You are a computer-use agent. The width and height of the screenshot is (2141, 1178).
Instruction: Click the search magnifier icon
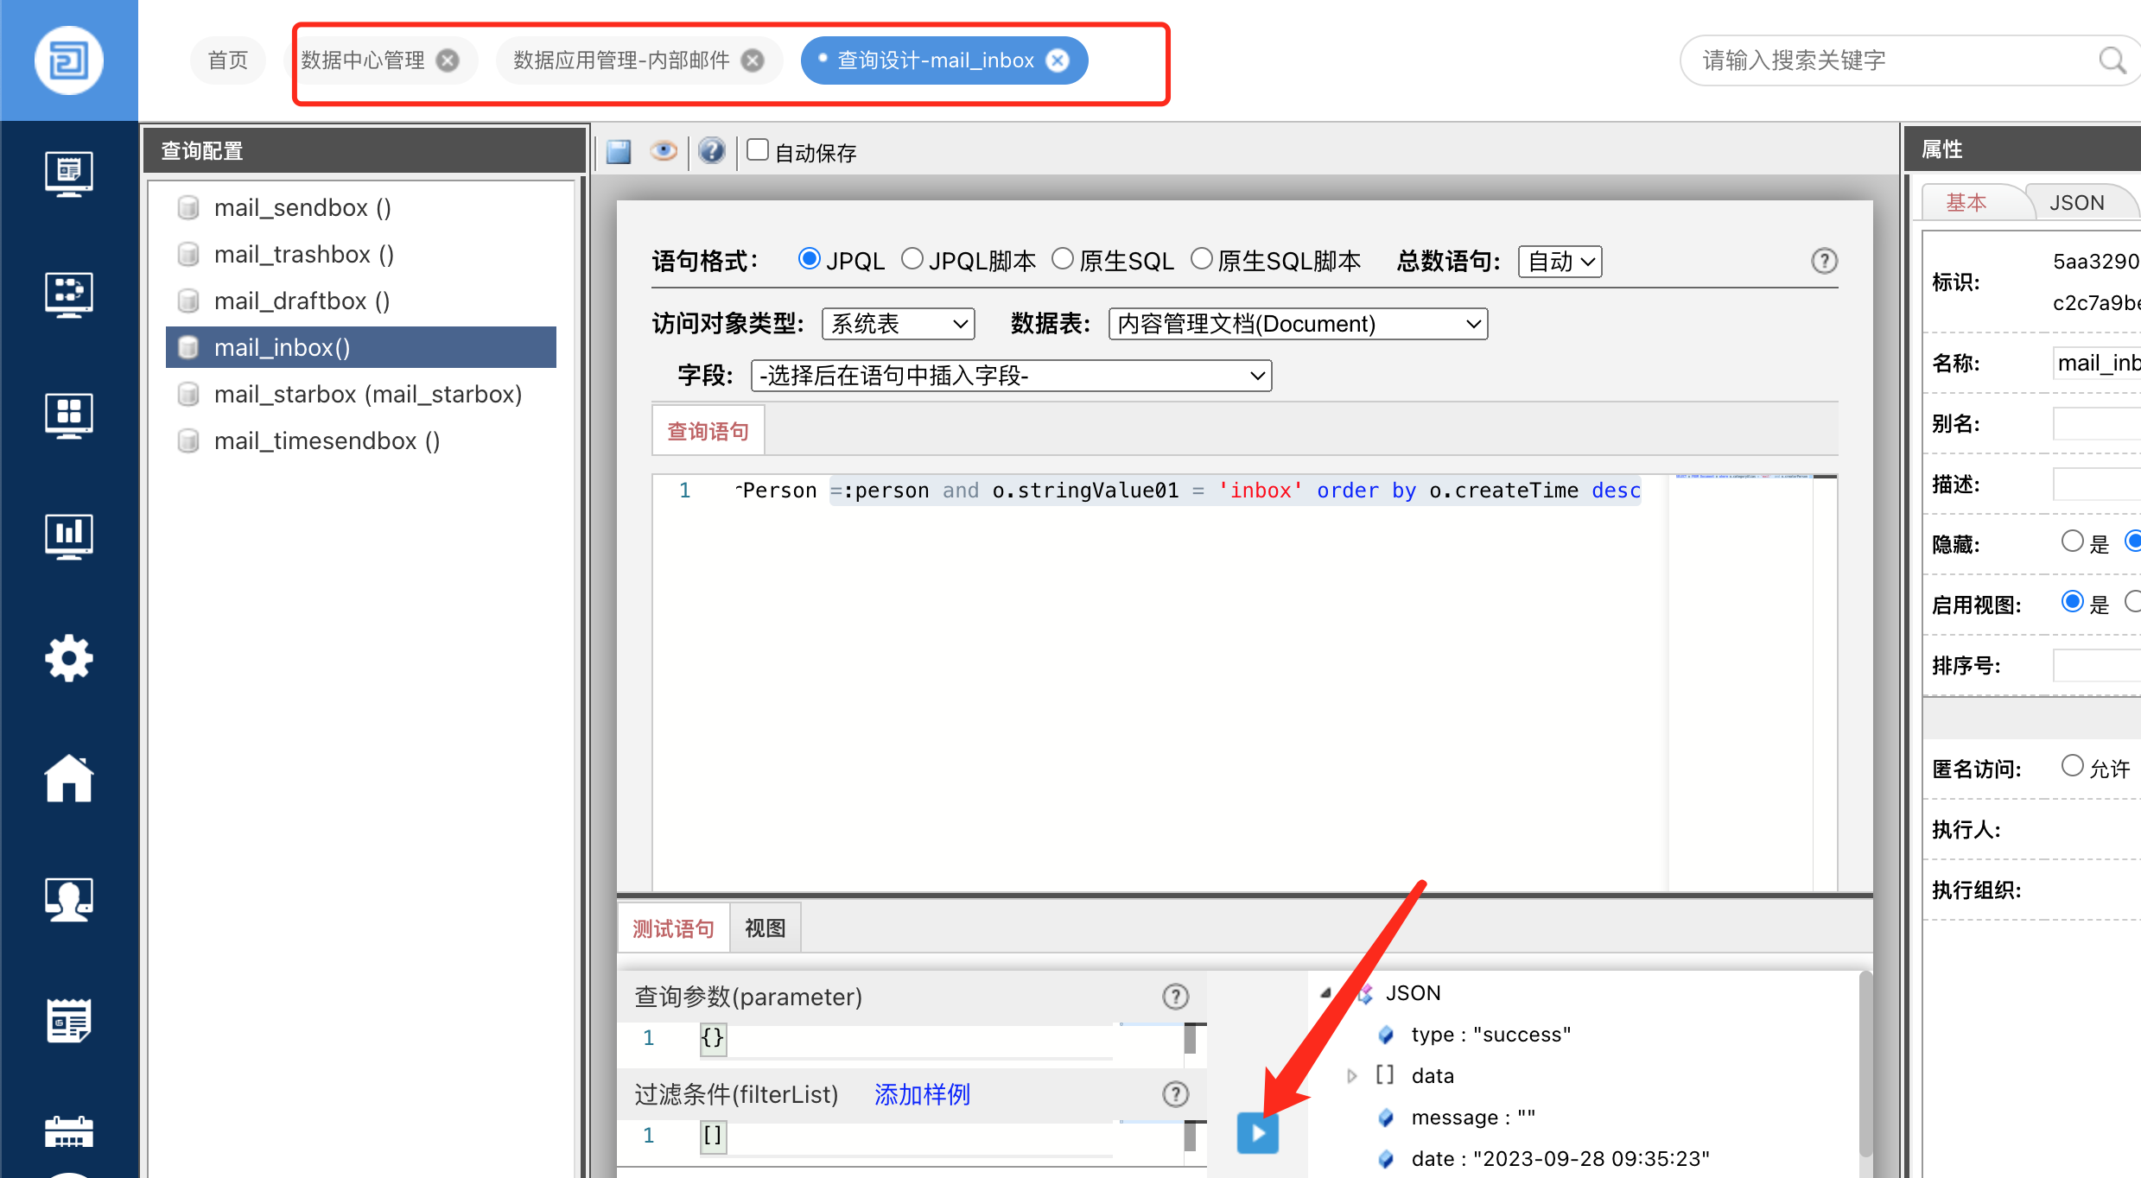[x=2112, y=60]
